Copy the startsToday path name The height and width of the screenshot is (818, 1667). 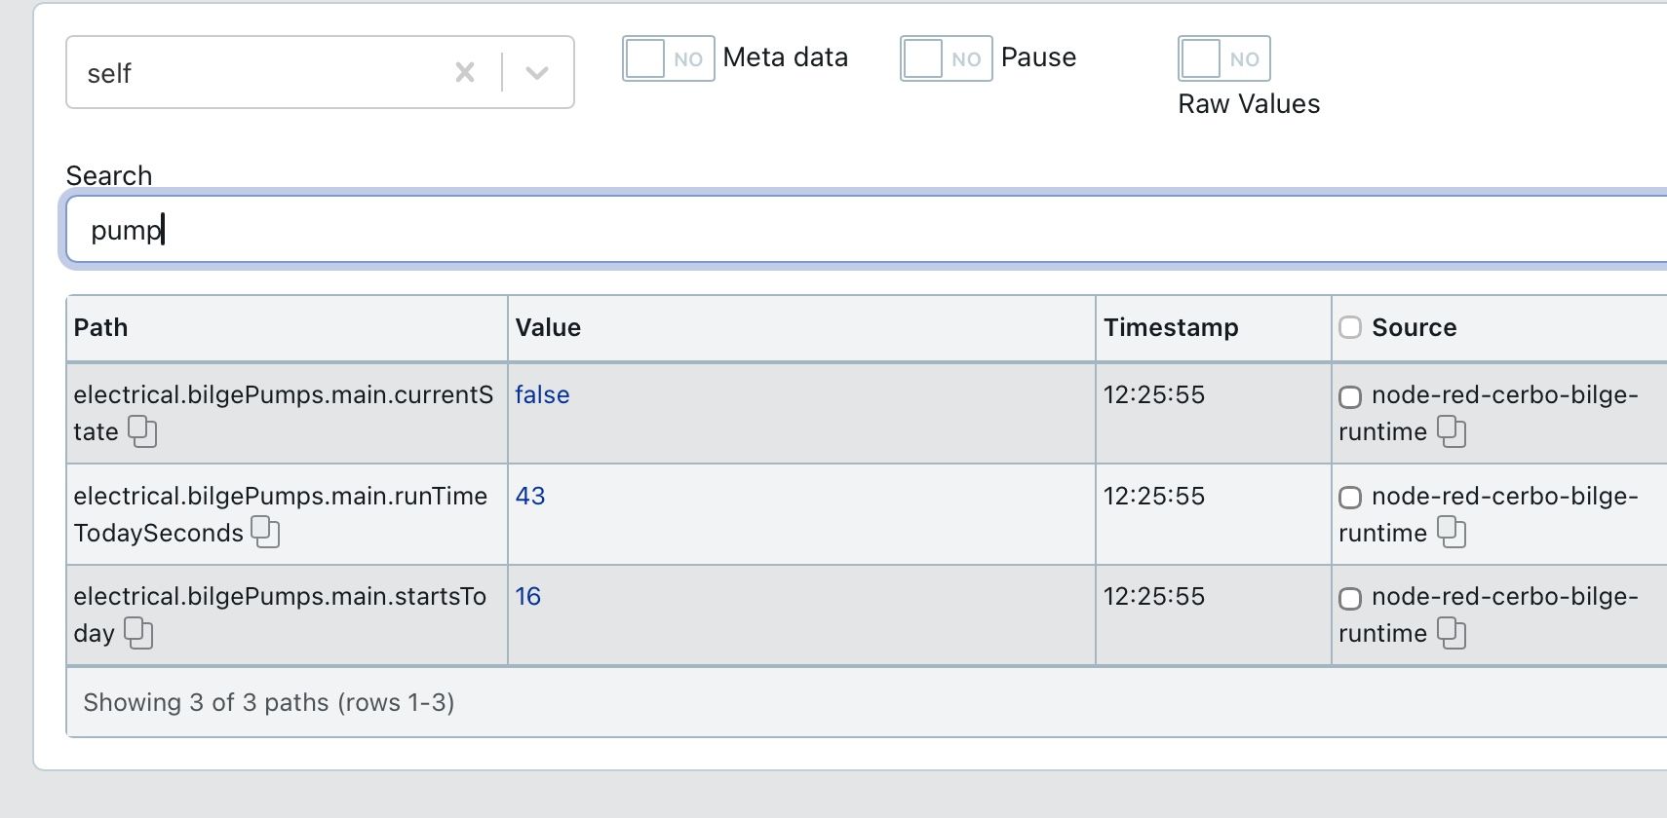(x=138, y=633)
